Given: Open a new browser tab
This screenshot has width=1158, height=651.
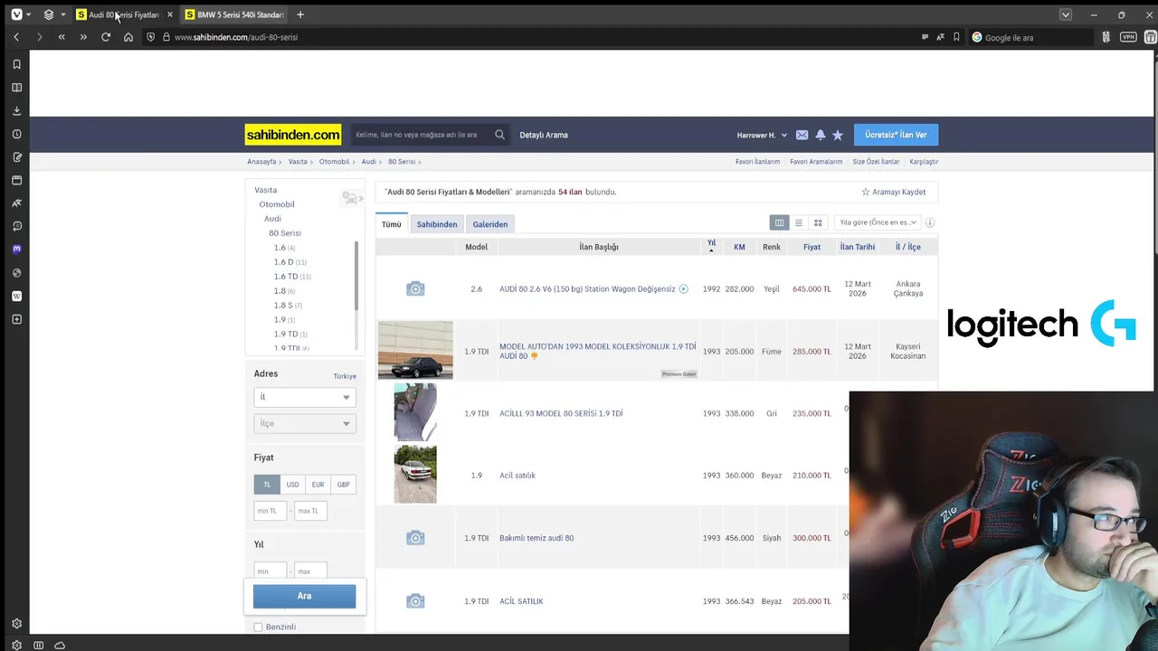Looking at the screenshot, I should pos(300,14).
